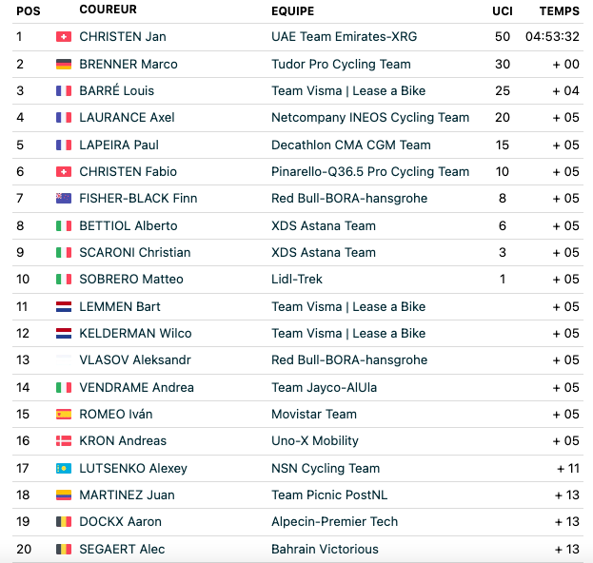The height and width of the screenshot is (563, 593).
Task: Click the Belgian flag beside DOCKX Aaron
Action: [64, 522]
